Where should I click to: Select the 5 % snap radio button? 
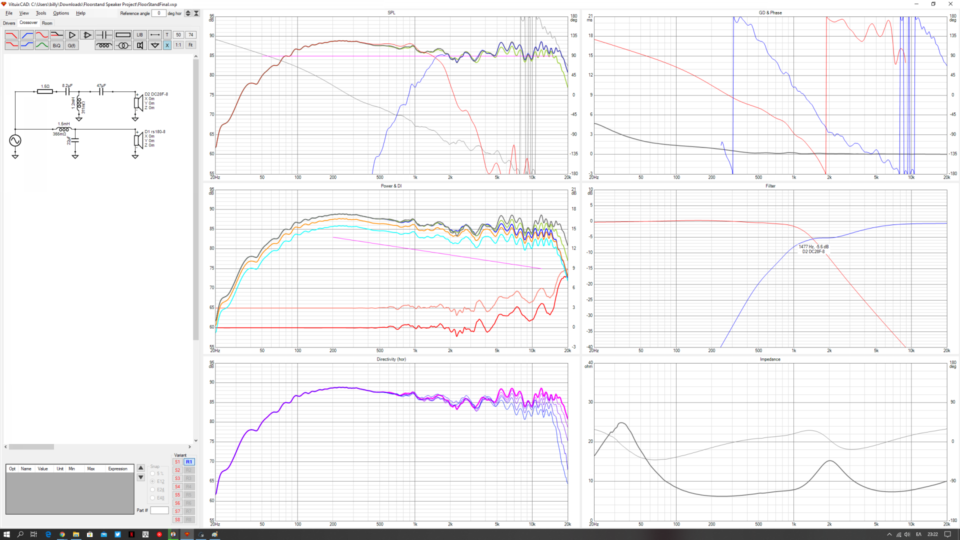152,473
